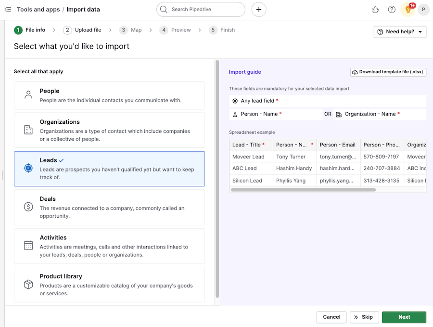Image resolution: width=433 pixels, height=327 pixels.
Task: Click the Phyllis Yang cell
Action: pos(294,181)
